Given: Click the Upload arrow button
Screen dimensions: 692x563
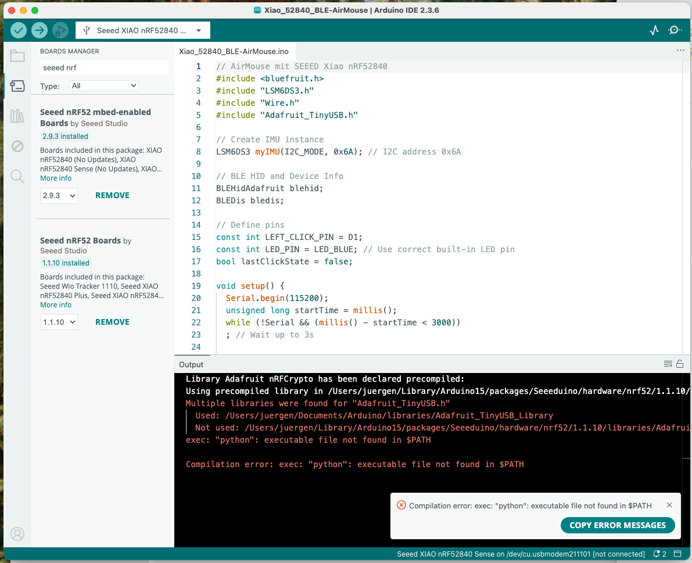Looking at the screenshot, I should point(40,30).
